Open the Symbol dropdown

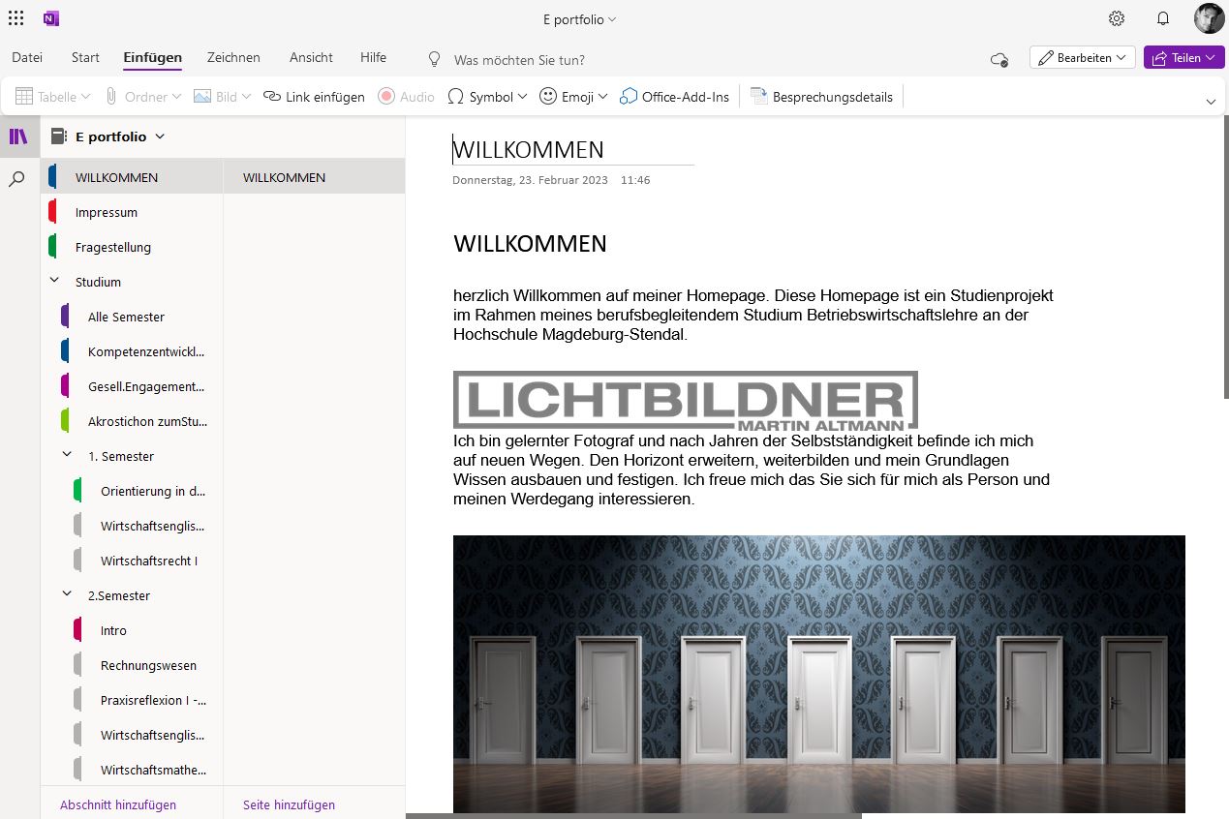coord(487,97)
